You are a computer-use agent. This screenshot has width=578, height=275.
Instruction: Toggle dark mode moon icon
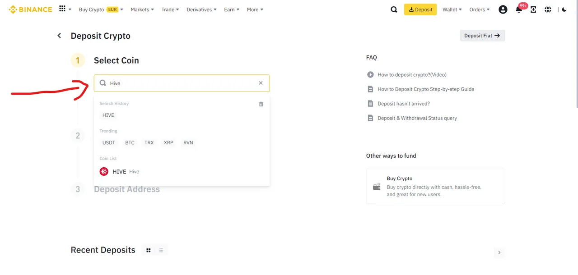[564, 9]
